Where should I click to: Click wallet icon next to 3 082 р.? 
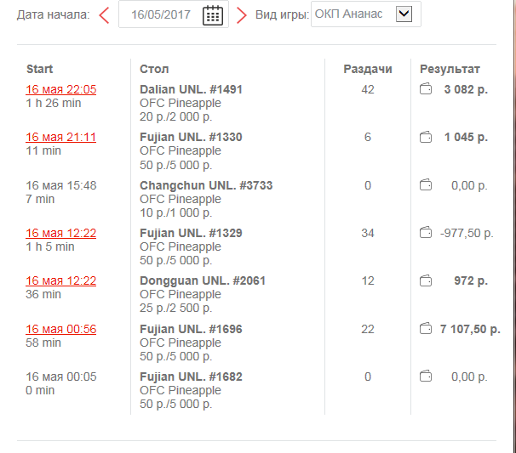coord(426,89)
